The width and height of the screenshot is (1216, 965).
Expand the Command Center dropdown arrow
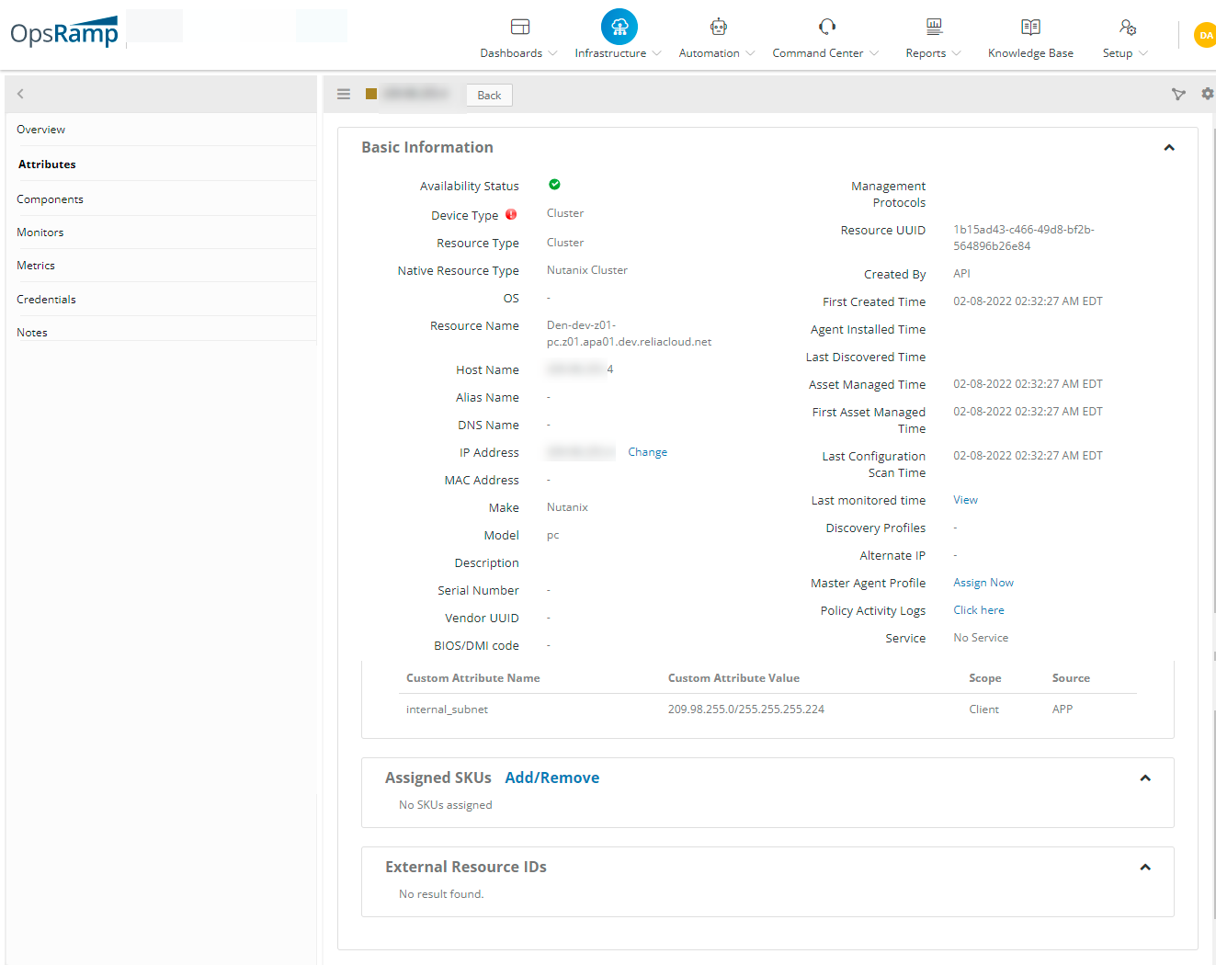point(874,53)
